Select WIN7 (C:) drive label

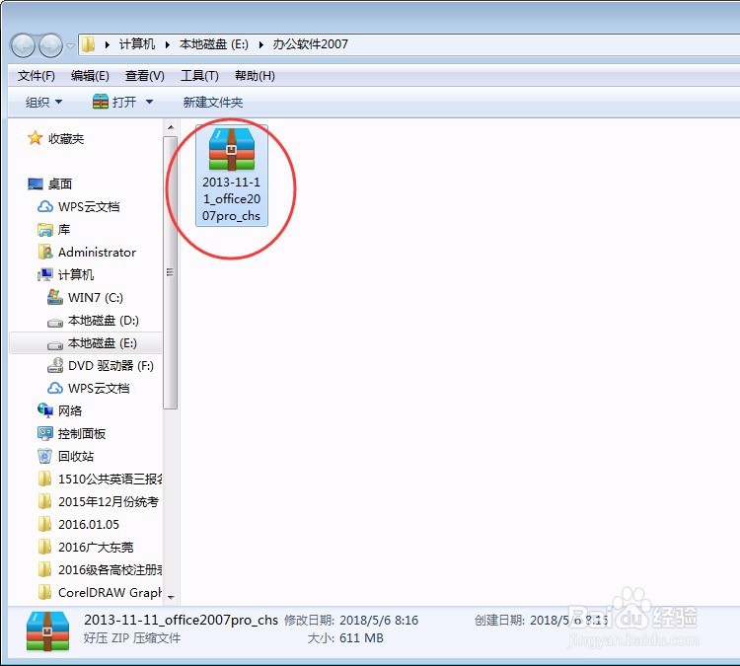[96, 298]
